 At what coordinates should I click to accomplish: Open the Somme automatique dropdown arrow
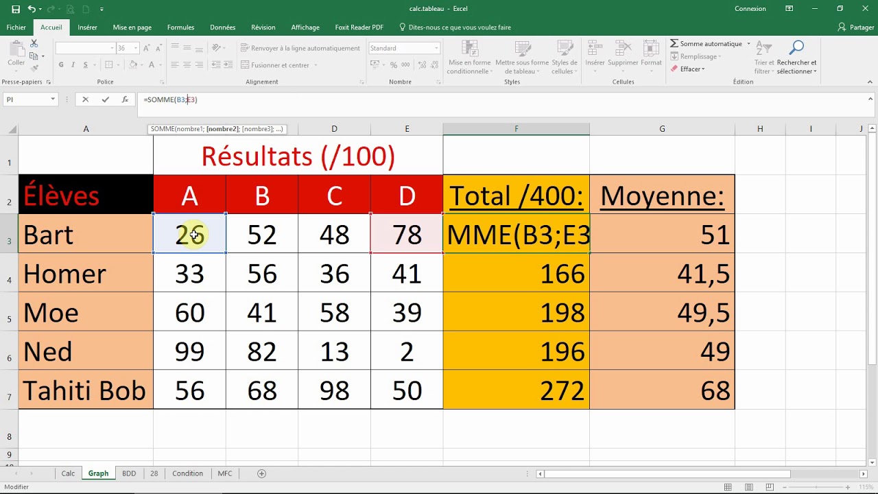[x=748, y=44]
